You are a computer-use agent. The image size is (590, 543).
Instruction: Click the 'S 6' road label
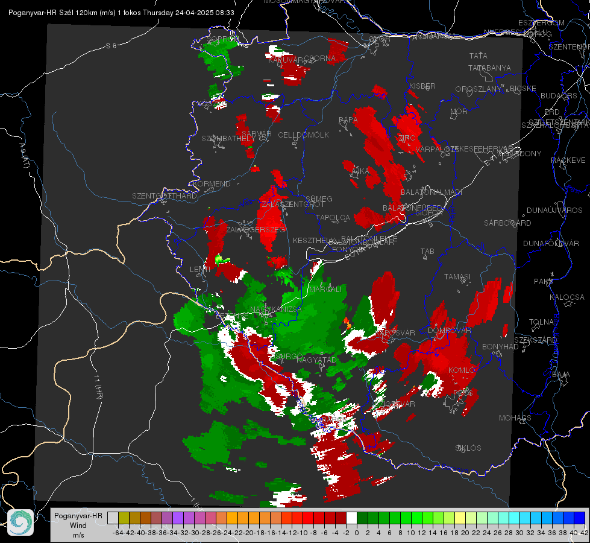[111, 46]
